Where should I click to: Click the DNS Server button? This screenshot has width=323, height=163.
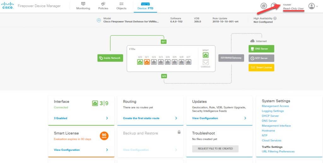(x=261, y=49)
